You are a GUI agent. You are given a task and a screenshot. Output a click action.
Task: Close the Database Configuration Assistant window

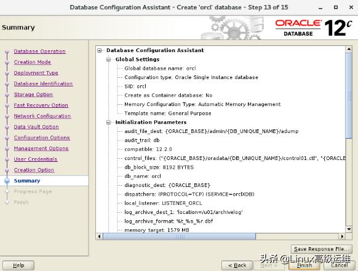point(351,7)
